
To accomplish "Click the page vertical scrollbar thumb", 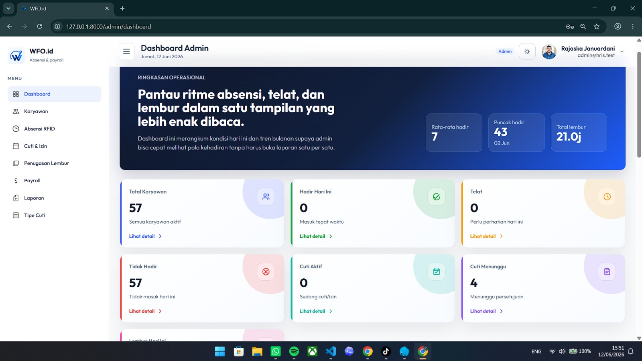I will click(639, 104).
